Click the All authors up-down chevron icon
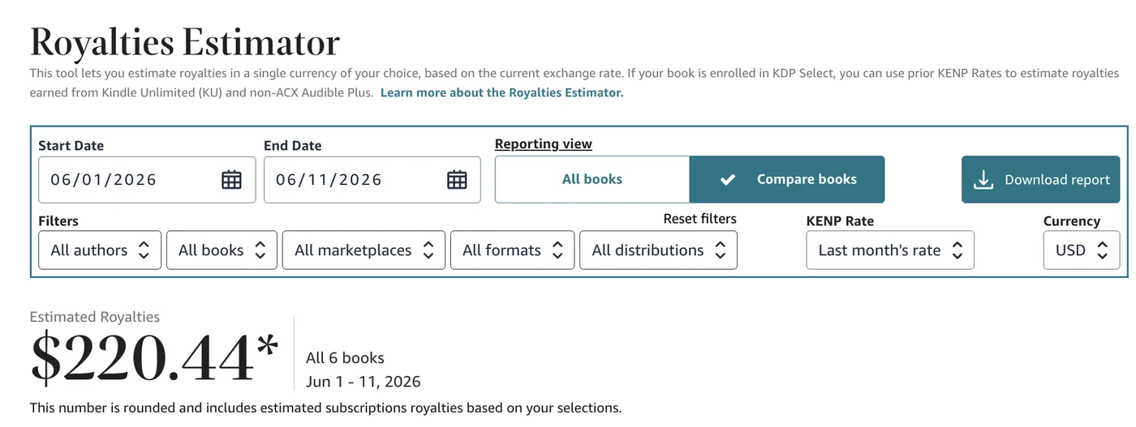The height and width of the screenshot is (427, 1136). point(144,250)
